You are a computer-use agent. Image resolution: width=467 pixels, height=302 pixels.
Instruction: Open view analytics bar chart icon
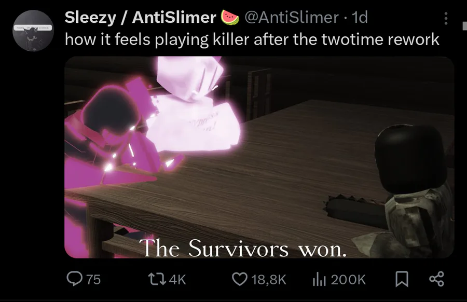click(x=319, y=279)
